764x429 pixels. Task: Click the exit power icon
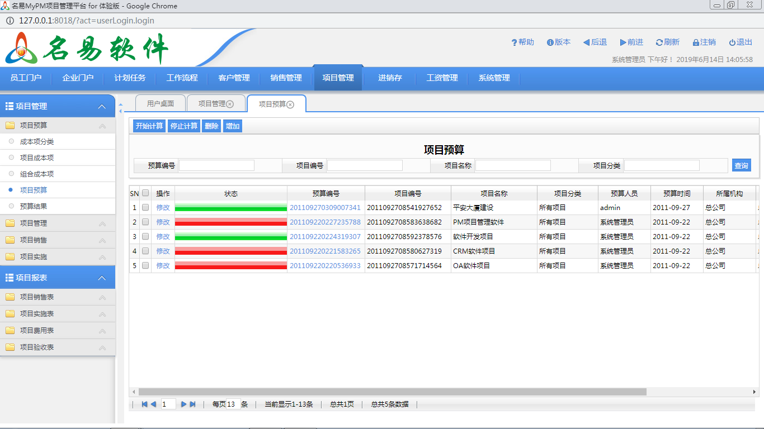(x=732, y=42)
